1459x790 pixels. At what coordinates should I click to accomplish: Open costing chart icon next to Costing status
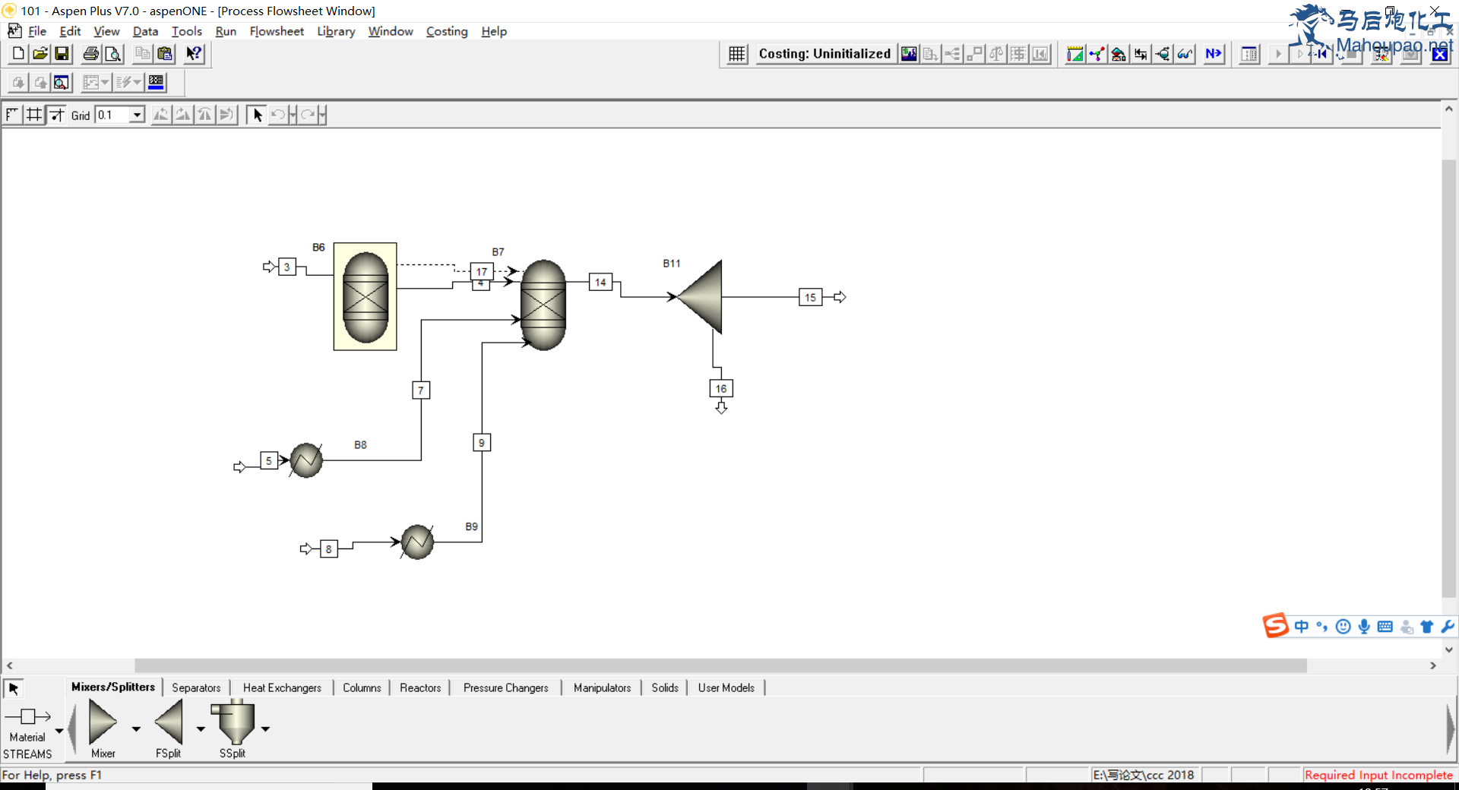(909, 54)
